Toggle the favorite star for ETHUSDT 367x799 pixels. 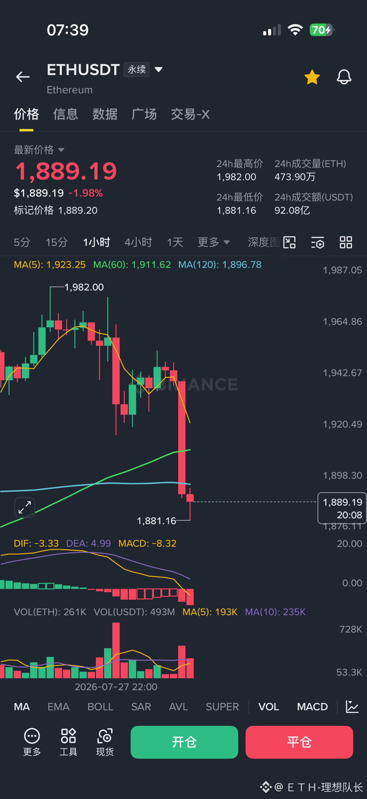point(312,77)
